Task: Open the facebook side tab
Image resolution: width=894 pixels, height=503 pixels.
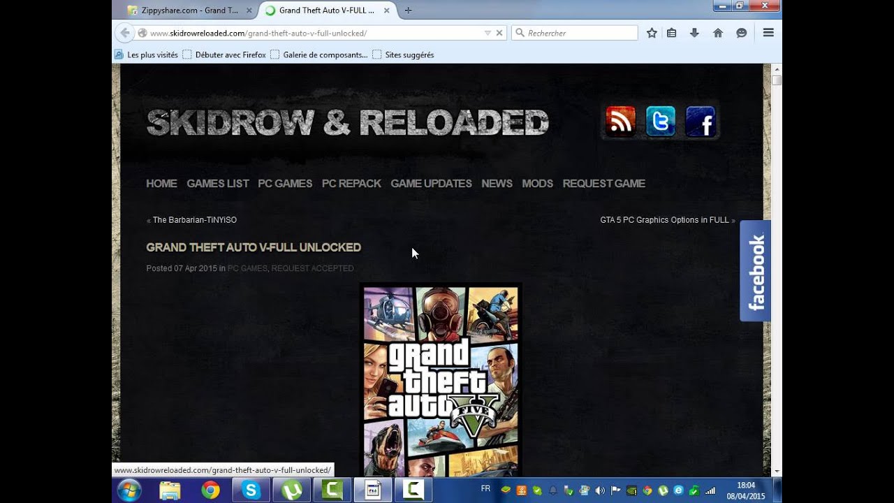Action: (x=755, y=271)
